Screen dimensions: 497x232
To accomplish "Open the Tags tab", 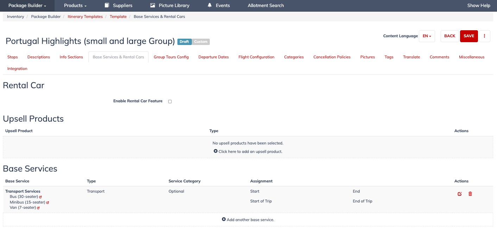I will pos(389,57).
